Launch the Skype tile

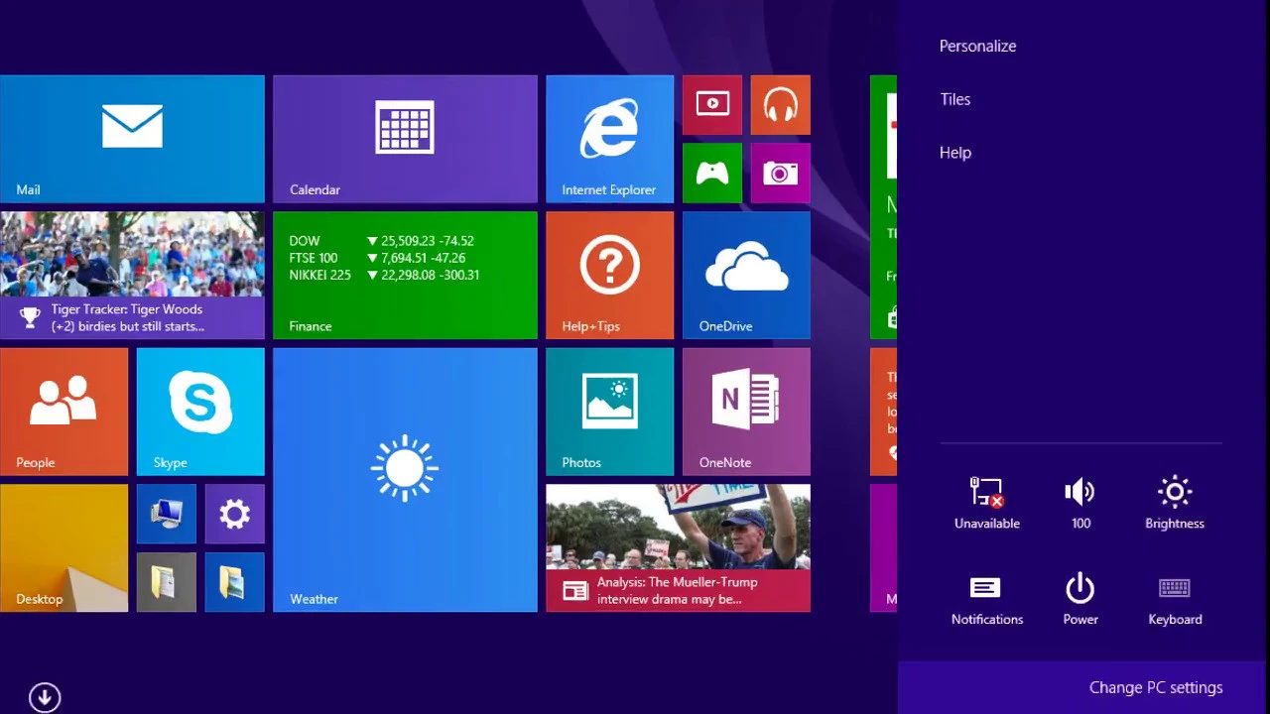click(x=200, y=412)
